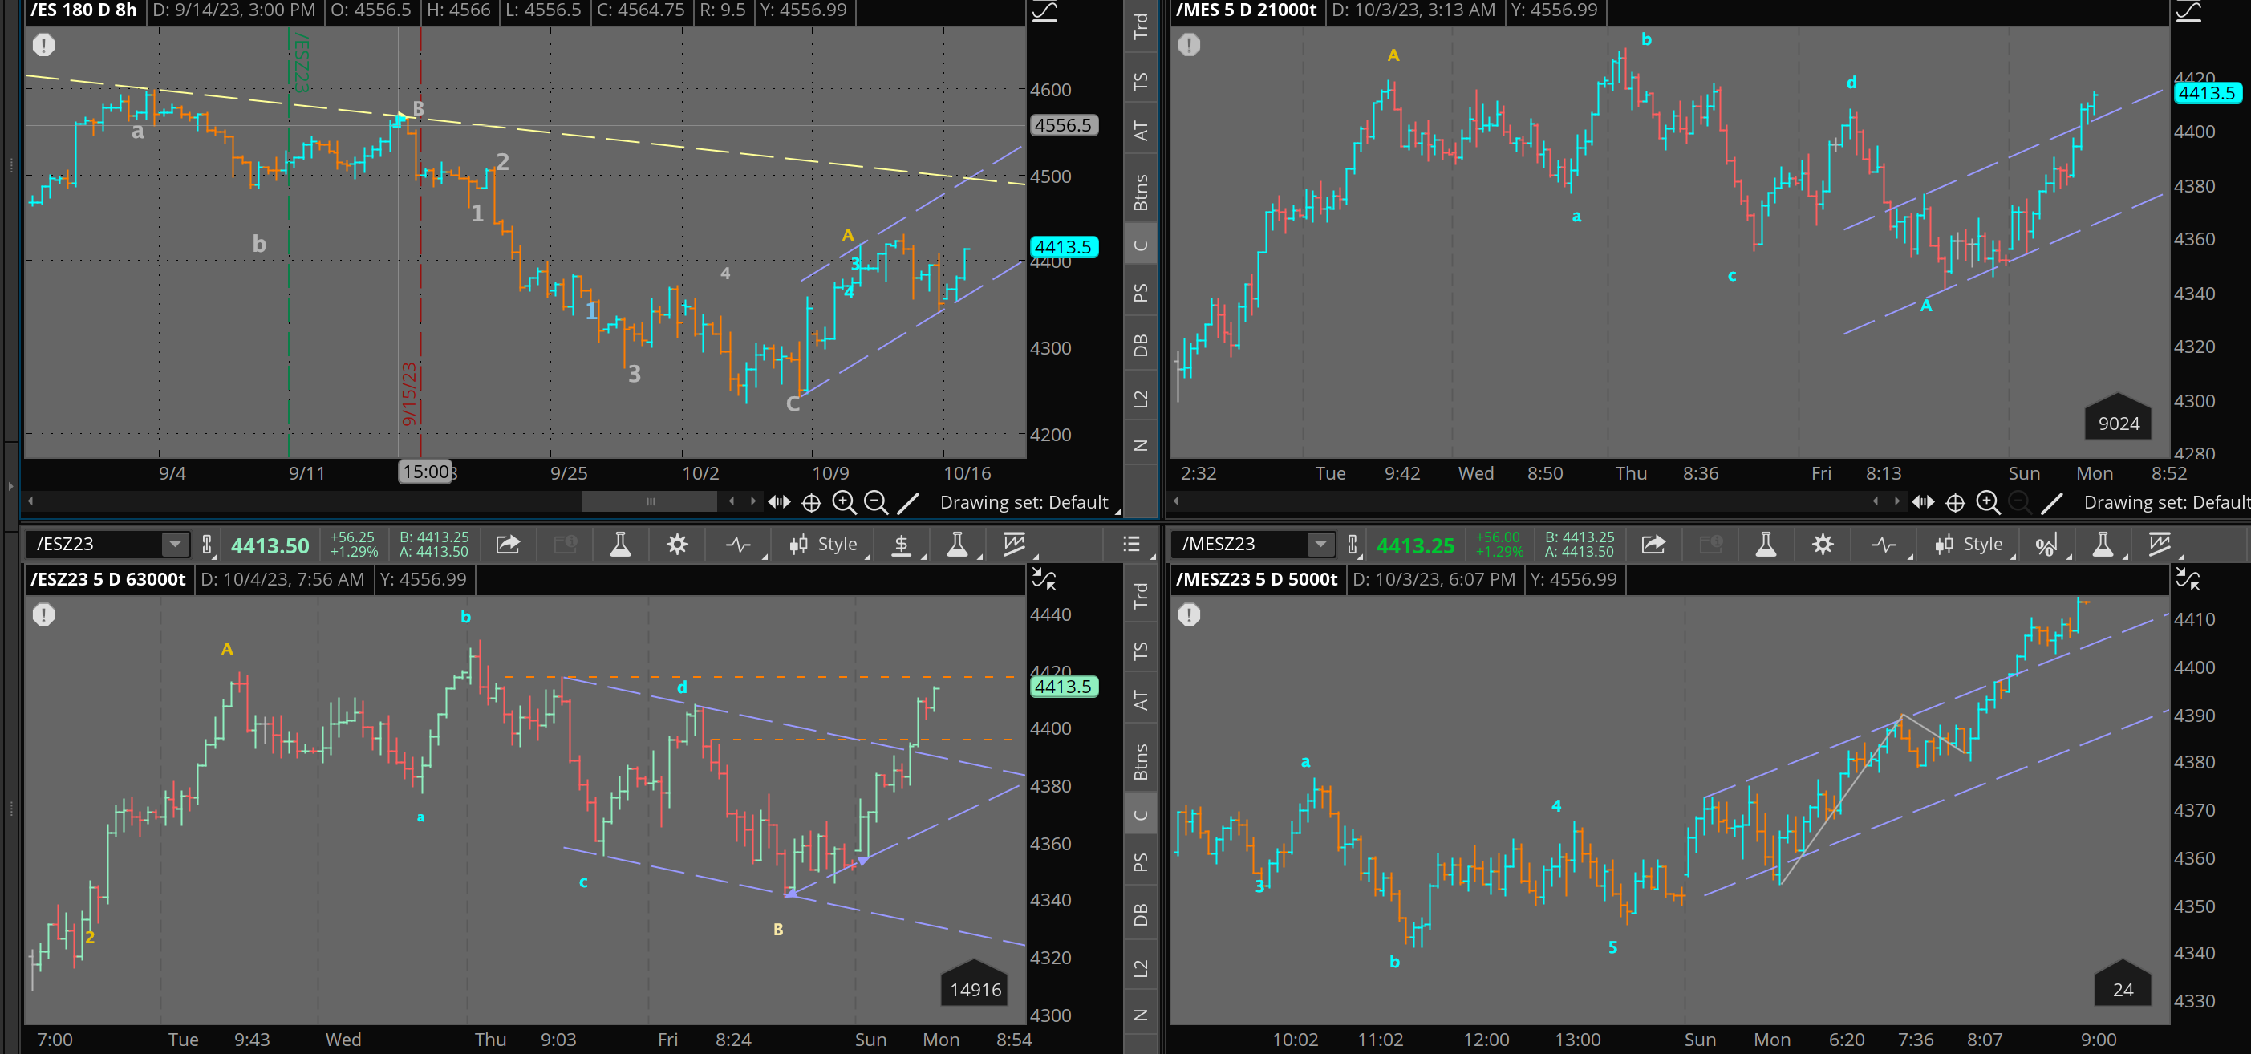Screen dimensions: 2251x1054
Task: Select the C side tab beside the /ESZ23 chart
Action: 1141,814
